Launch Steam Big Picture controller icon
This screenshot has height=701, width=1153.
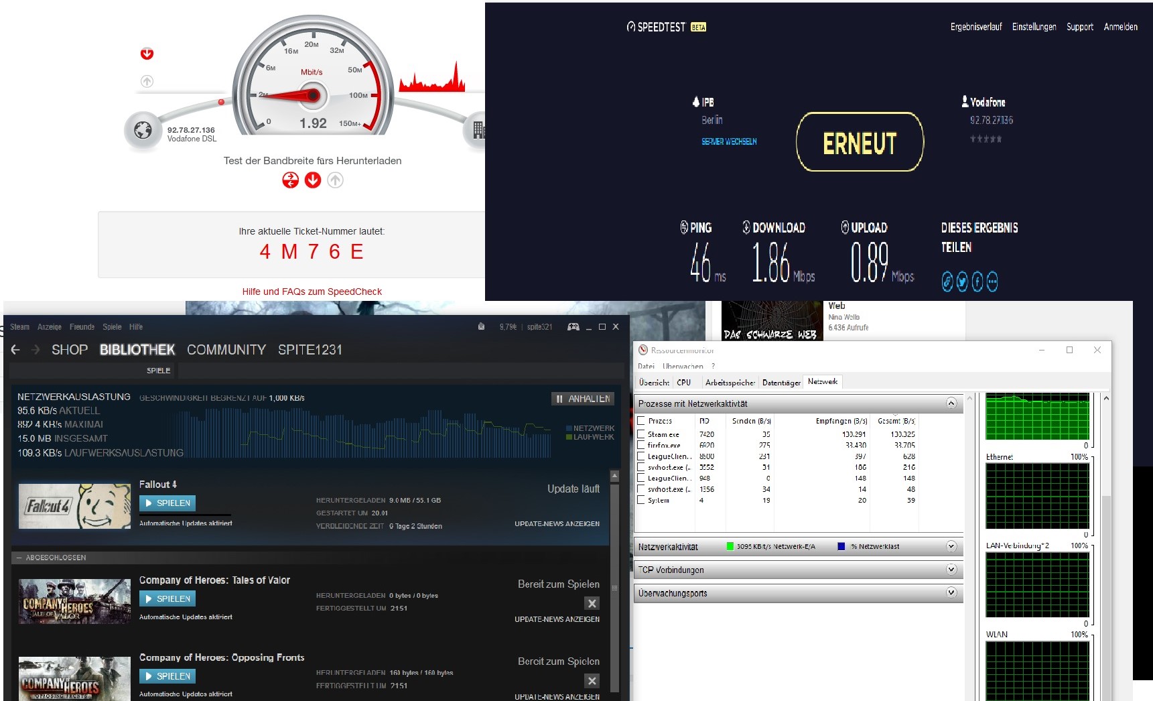(573, 326)
